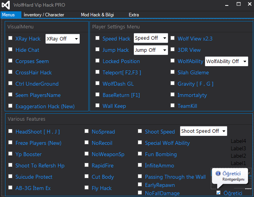Image resolution: width=254 pixels, height=197 pixels.
Task: Uncheck the Öğretici checkbox
Action: click(x=218, y=193)
